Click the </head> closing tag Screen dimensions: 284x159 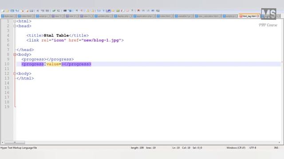pos(25,50)
